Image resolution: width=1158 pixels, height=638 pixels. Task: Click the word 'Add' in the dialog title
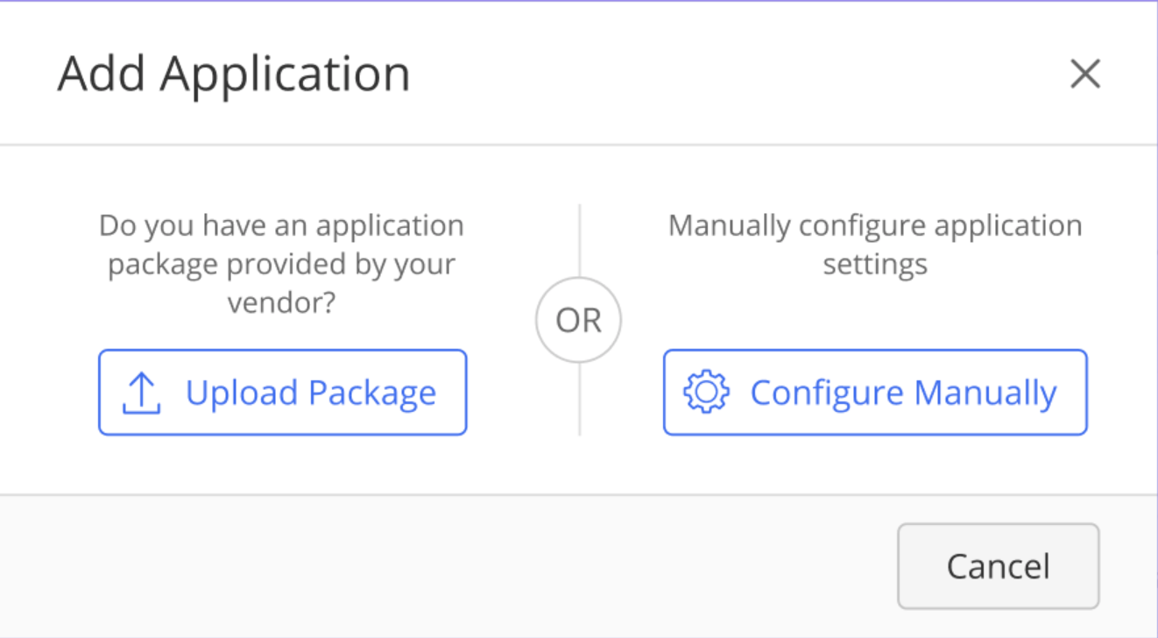102,74
